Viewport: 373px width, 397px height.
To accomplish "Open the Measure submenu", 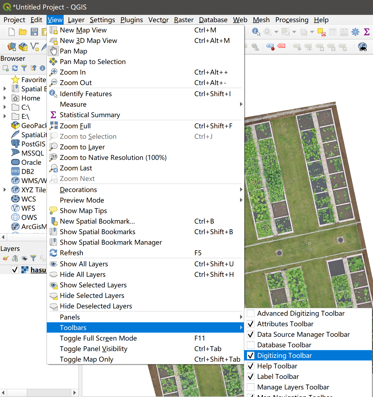I will point(146,104).
